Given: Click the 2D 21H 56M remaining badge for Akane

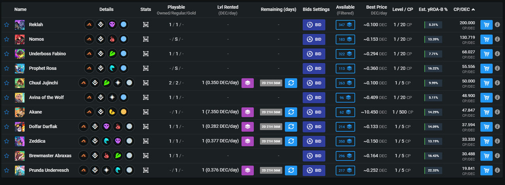Looking at the screenshot, I should click(271, 112).
